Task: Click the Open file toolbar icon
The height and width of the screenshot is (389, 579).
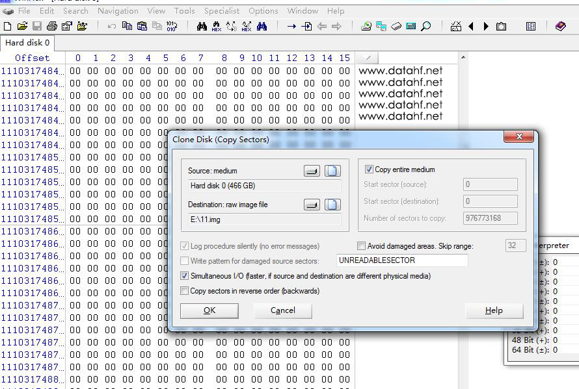Action: click(23, 27)
